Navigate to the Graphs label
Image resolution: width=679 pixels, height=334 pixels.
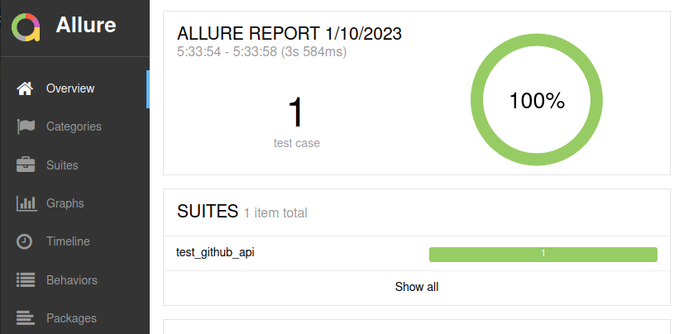point(65,203)
